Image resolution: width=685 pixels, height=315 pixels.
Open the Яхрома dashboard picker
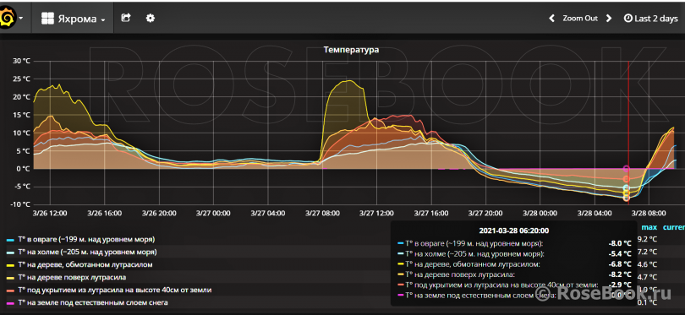pyautogui.click(x=73, y=19)
